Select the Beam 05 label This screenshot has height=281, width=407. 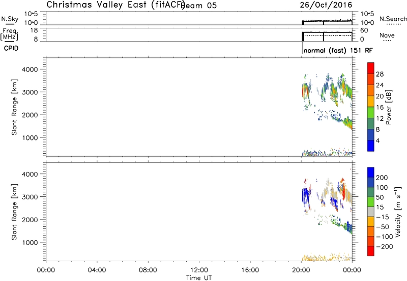point(199,6)
